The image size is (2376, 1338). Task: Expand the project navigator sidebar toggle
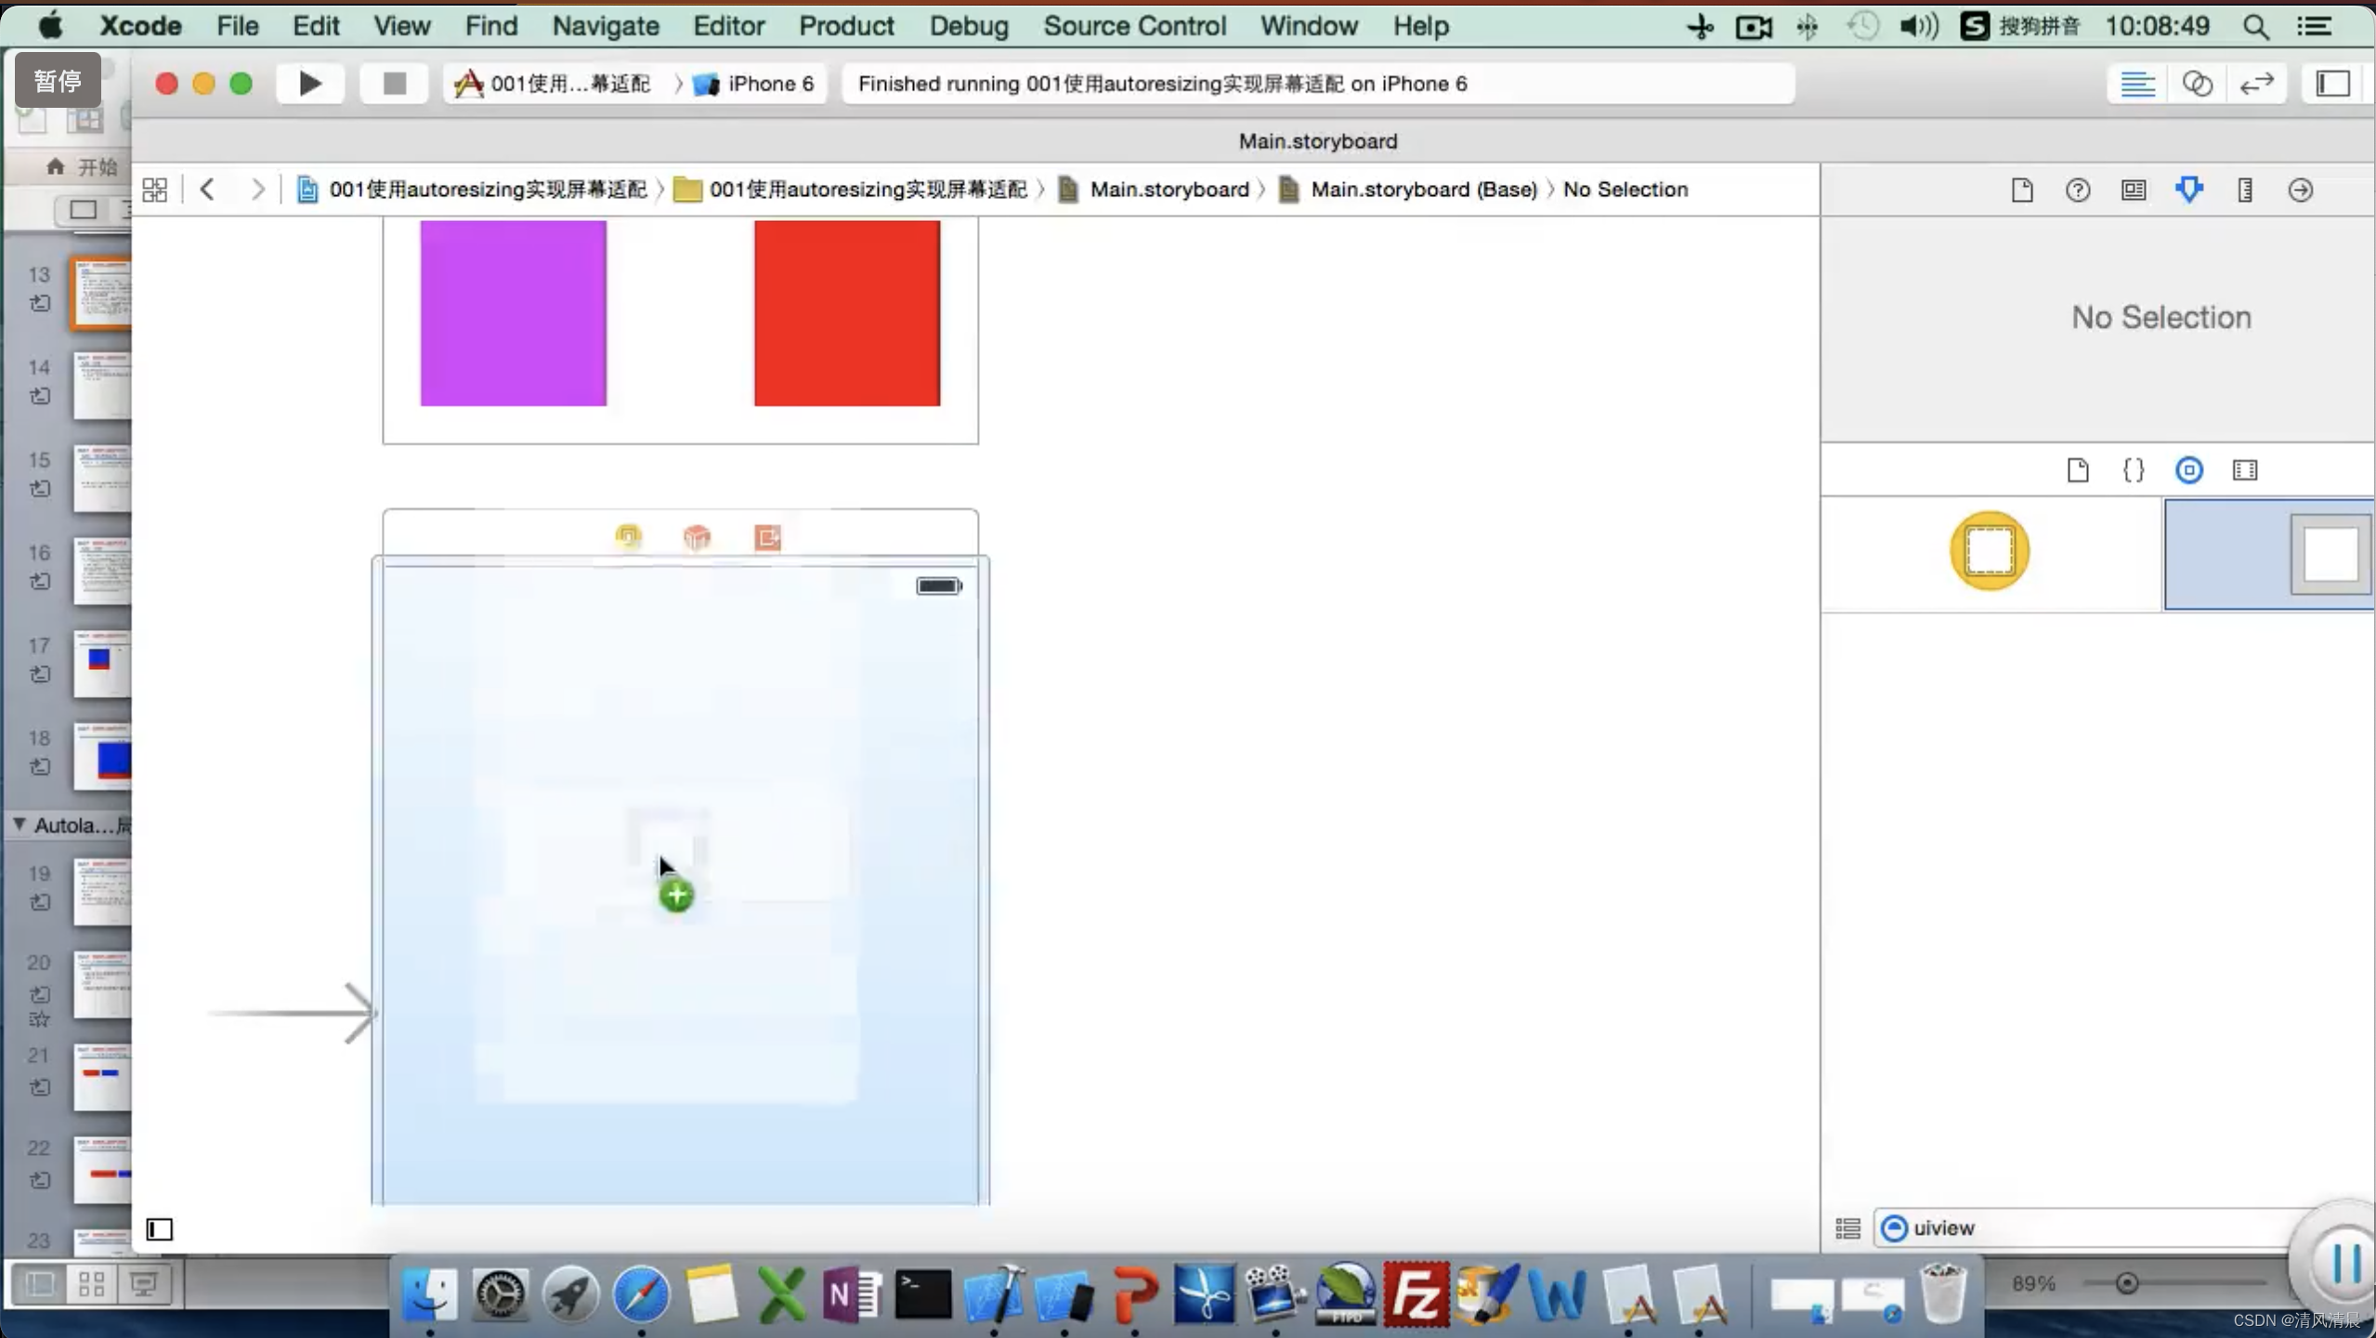158,1228
